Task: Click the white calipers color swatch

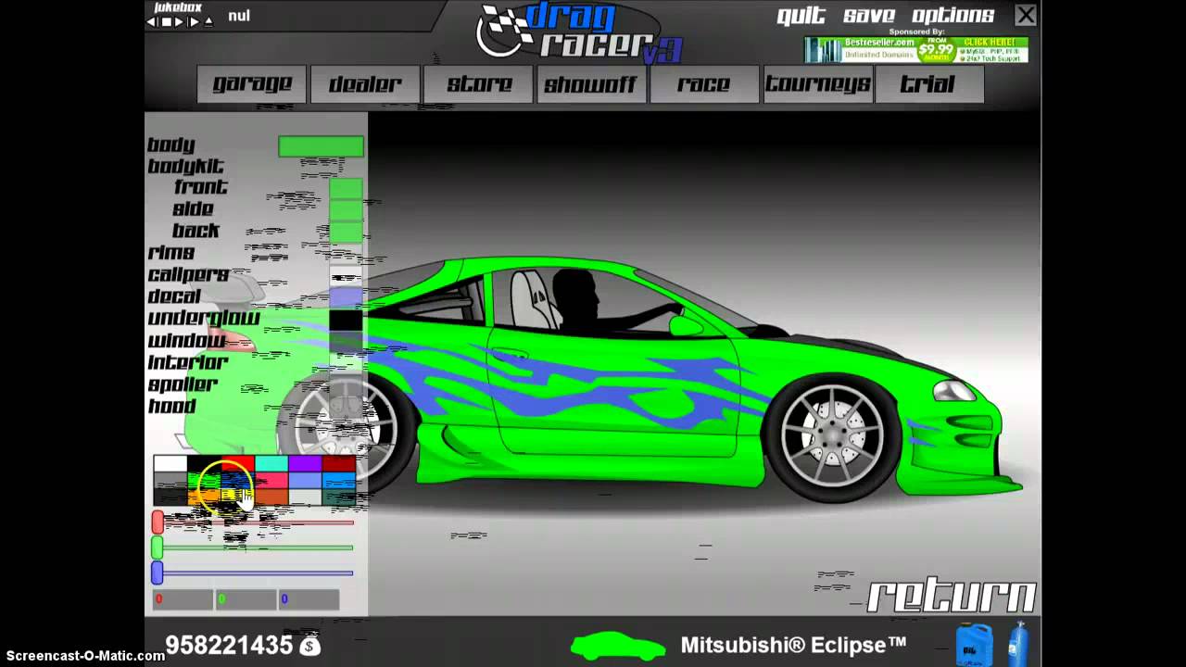Action: (x=346, y=275)
